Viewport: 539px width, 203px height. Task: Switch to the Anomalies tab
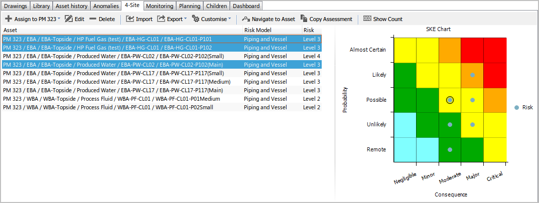tap(106, 6)
